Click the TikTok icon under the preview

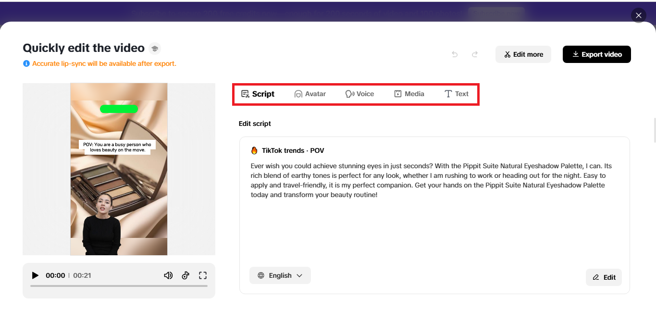click(x=186, y=275)
